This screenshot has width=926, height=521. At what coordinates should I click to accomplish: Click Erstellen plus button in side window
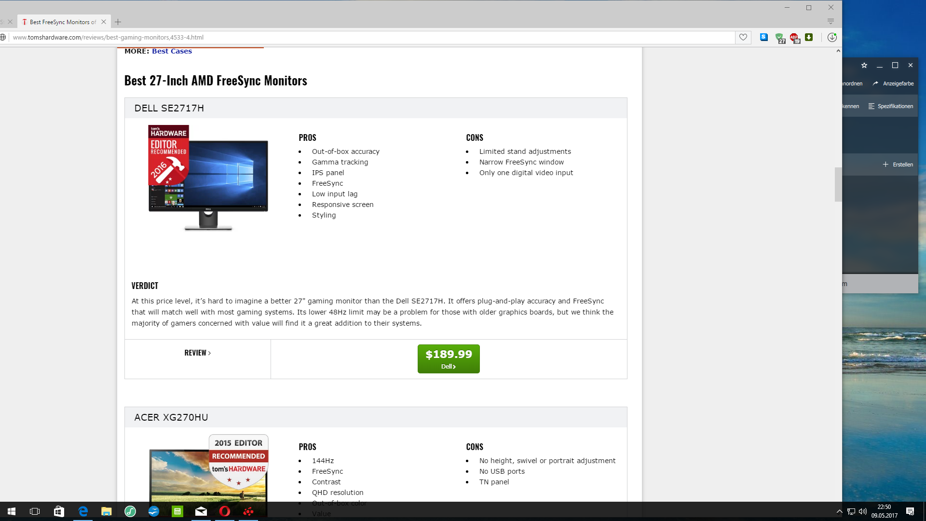pos(898,165)
